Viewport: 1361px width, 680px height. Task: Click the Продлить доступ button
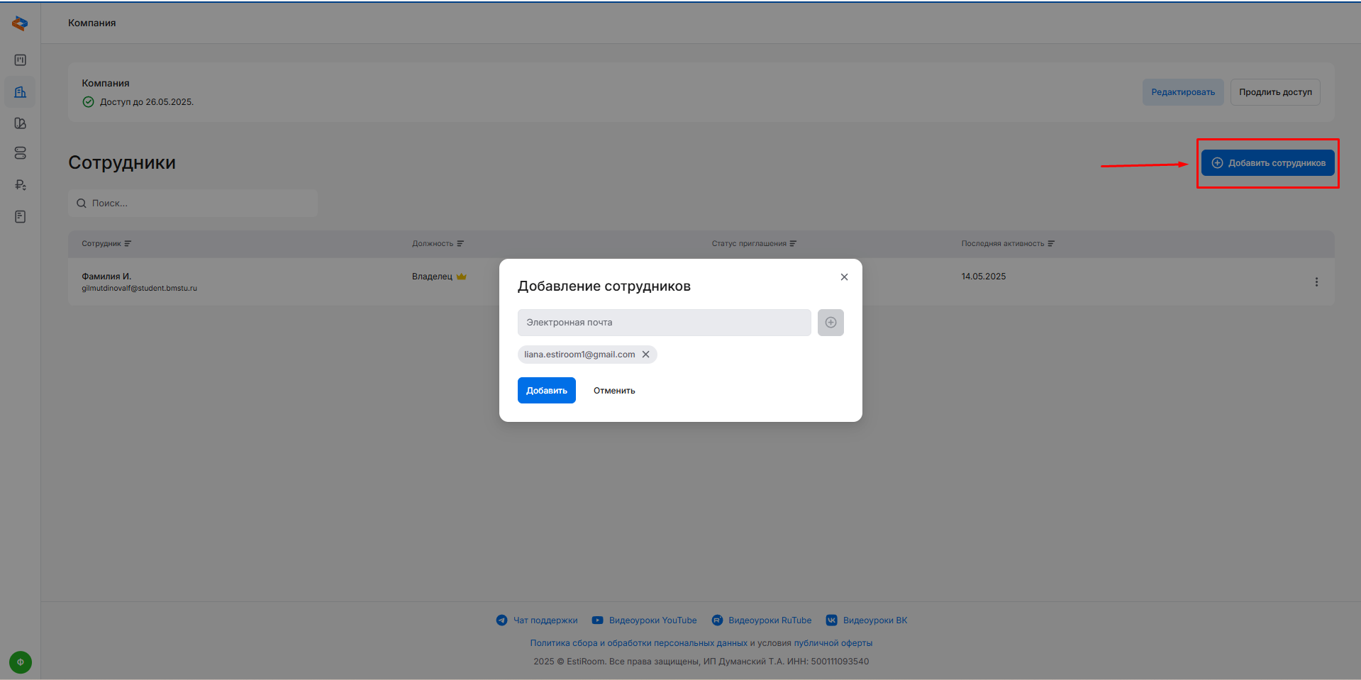click(x=1274, y=92)
